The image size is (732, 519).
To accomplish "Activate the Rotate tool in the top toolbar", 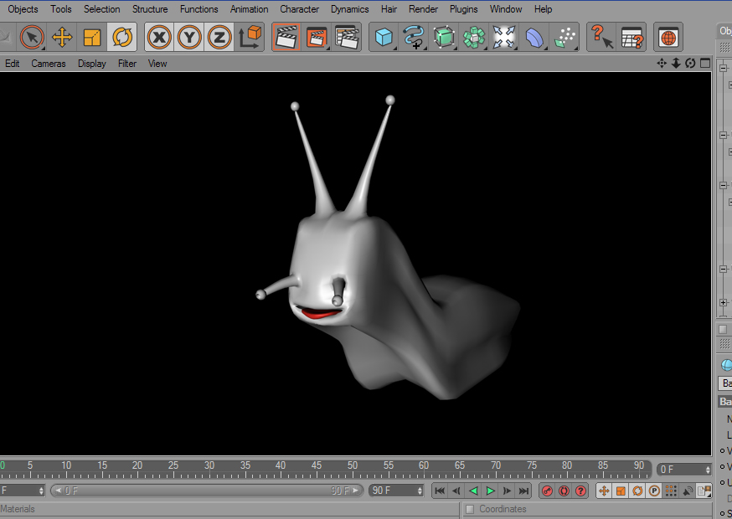I will [122, 37].
